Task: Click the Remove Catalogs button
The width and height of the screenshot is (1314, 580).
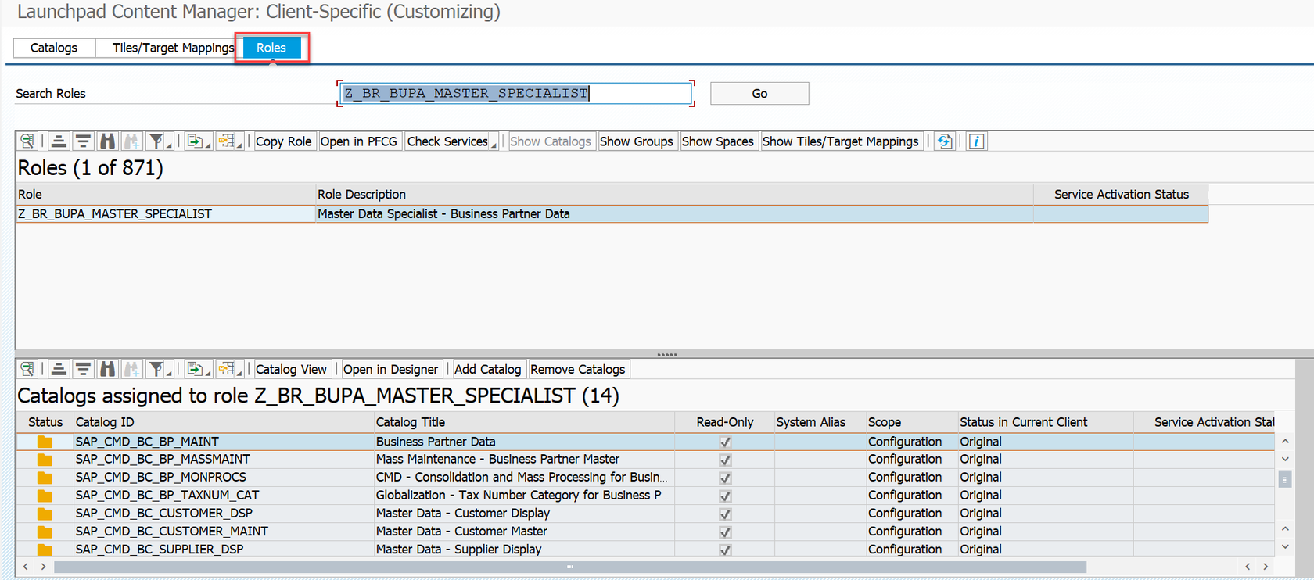Action: 577,369
